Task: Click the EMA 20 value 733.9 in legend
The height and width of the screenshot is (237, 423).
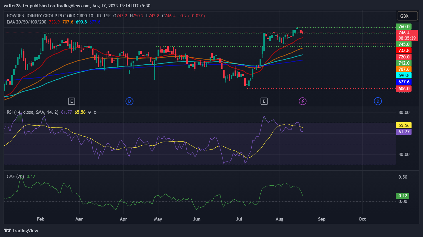Action: coord(54,21)
